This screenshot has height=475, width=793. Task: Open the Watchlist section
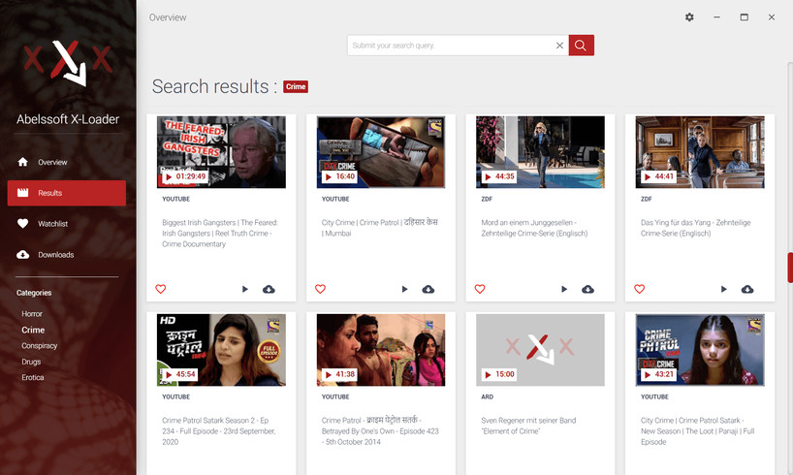[67, 224]
